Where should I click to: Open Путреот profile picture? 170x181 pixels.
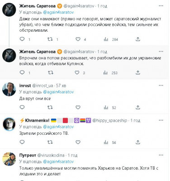[9, 159]
